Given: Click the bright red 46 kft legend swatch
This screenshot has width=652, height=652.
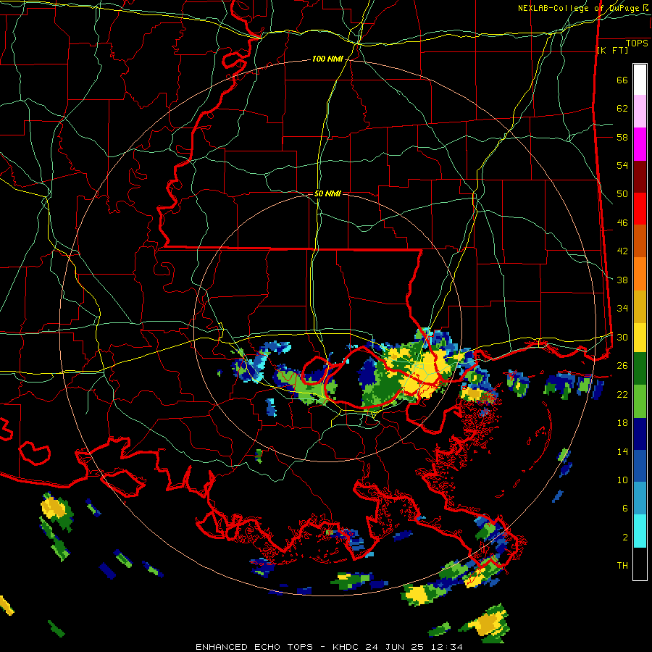Looking at the screenshot, I should (640, 209).
